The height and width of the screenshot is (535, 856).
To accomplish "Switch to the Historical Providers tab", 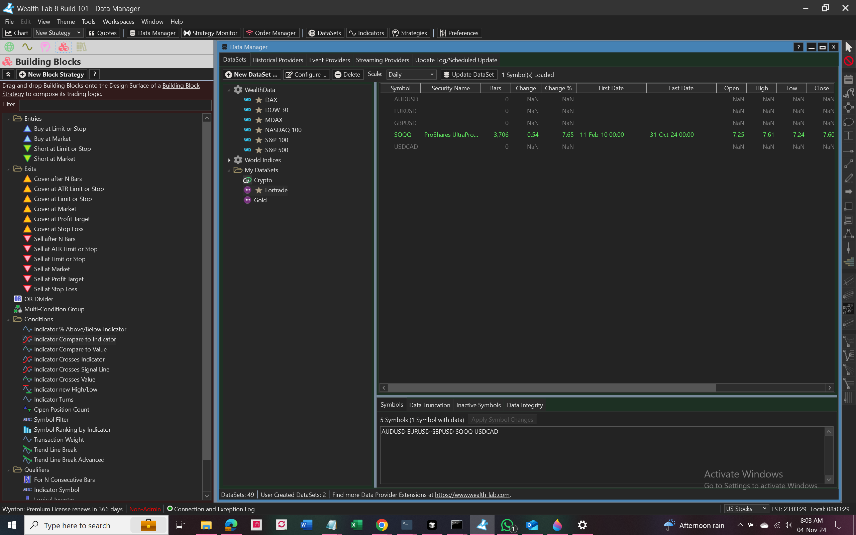I will pyautogui.click(x=277, y=60).
